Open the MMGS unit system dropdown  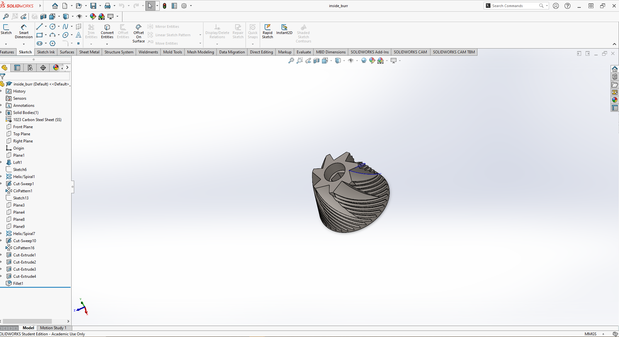pyautogui.click(x=603, y=334)
